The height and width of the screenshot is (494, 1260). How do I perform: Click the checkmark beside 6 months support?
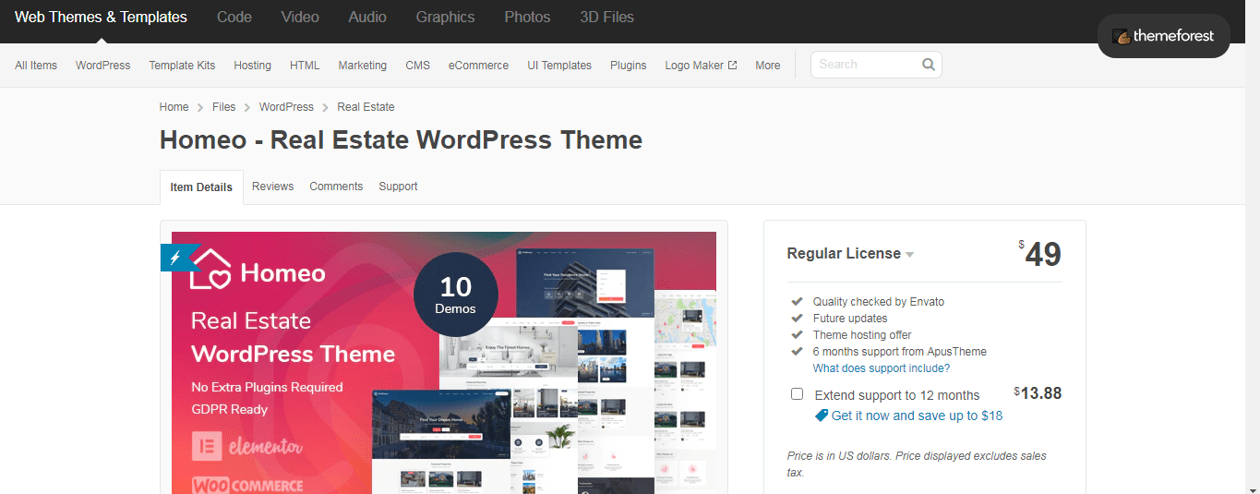(797, 352)
